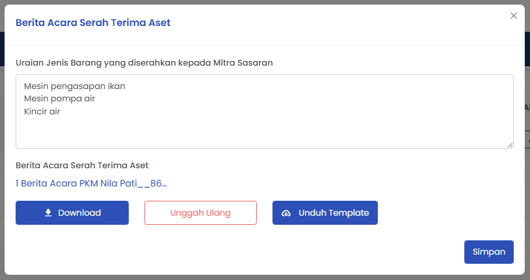Click the dimmed backdrop outside the dialog

pos(2,130)
